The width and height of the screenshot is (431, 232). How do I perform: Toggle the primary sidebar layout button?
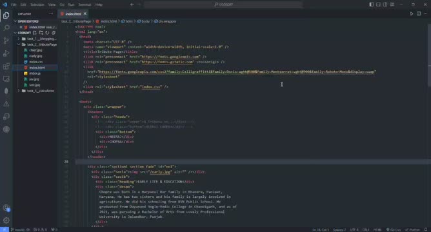click(372, 5)
